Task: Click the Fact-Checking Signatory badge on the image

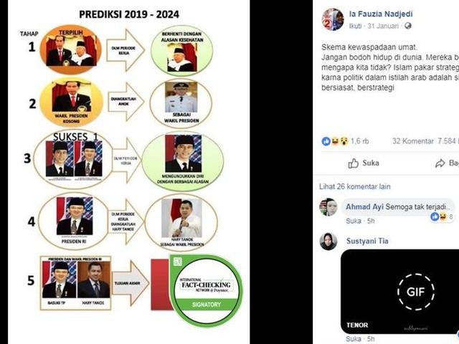Action: (x=206, y=290)
